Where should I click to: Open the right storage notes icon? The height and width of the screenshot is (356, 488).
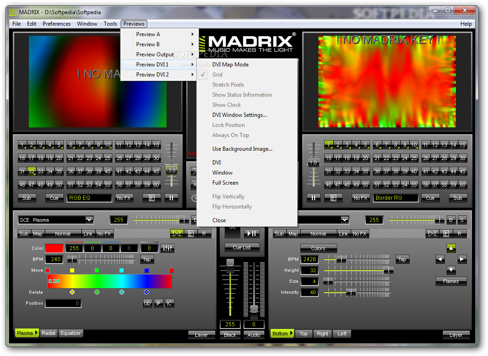coord(333,198)
